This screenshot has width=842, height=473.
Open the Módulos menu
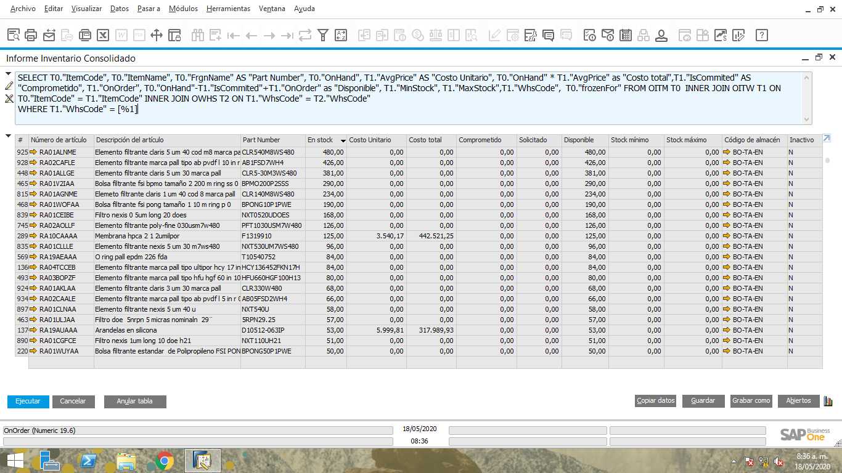pyautogui.click(x=183, y=9)
